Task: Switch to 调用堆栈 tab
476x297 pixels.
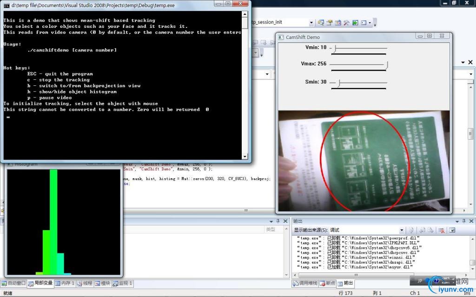Action: click(305, 283)
